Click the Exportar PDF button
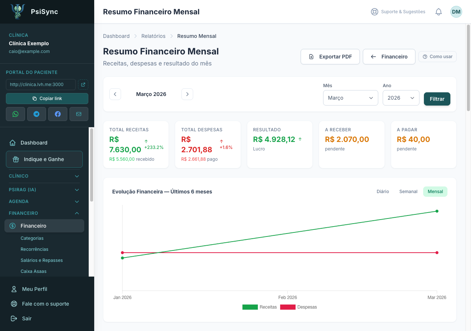 (x=330, y=57)
